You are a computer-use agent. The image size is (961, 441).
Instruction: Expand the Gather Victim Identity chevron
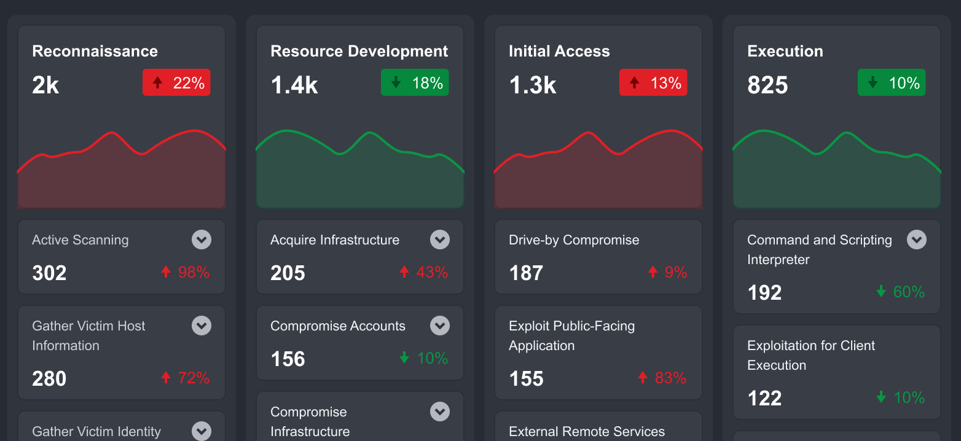202,431
